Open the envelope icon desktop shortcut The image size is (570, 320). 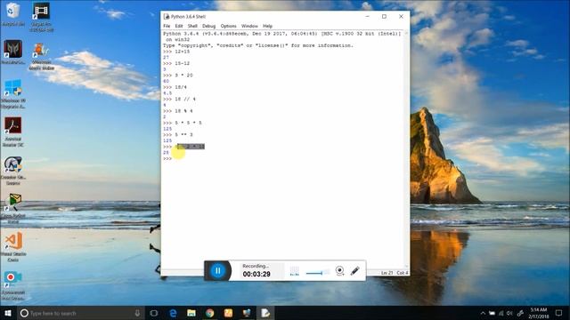click(13, 208)
